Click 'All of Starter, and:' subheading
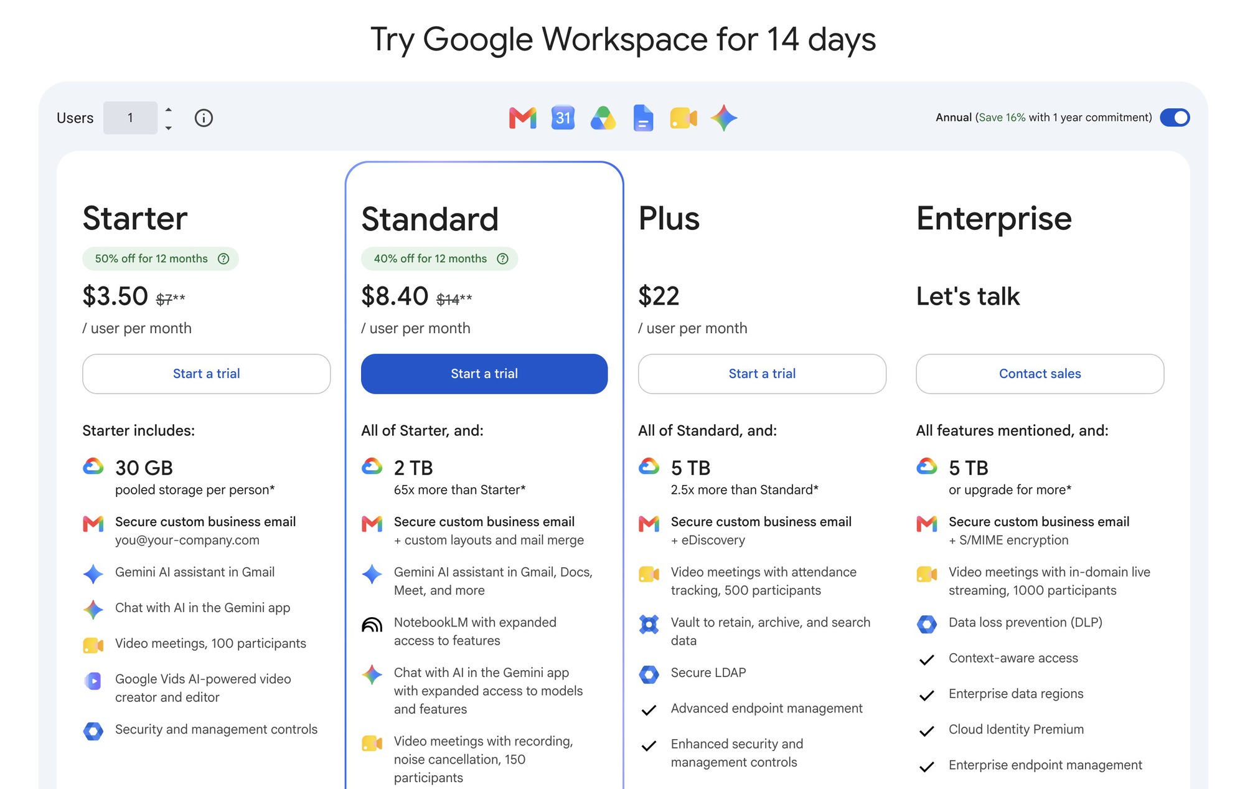1245x789 pixels. coord(422,431)
